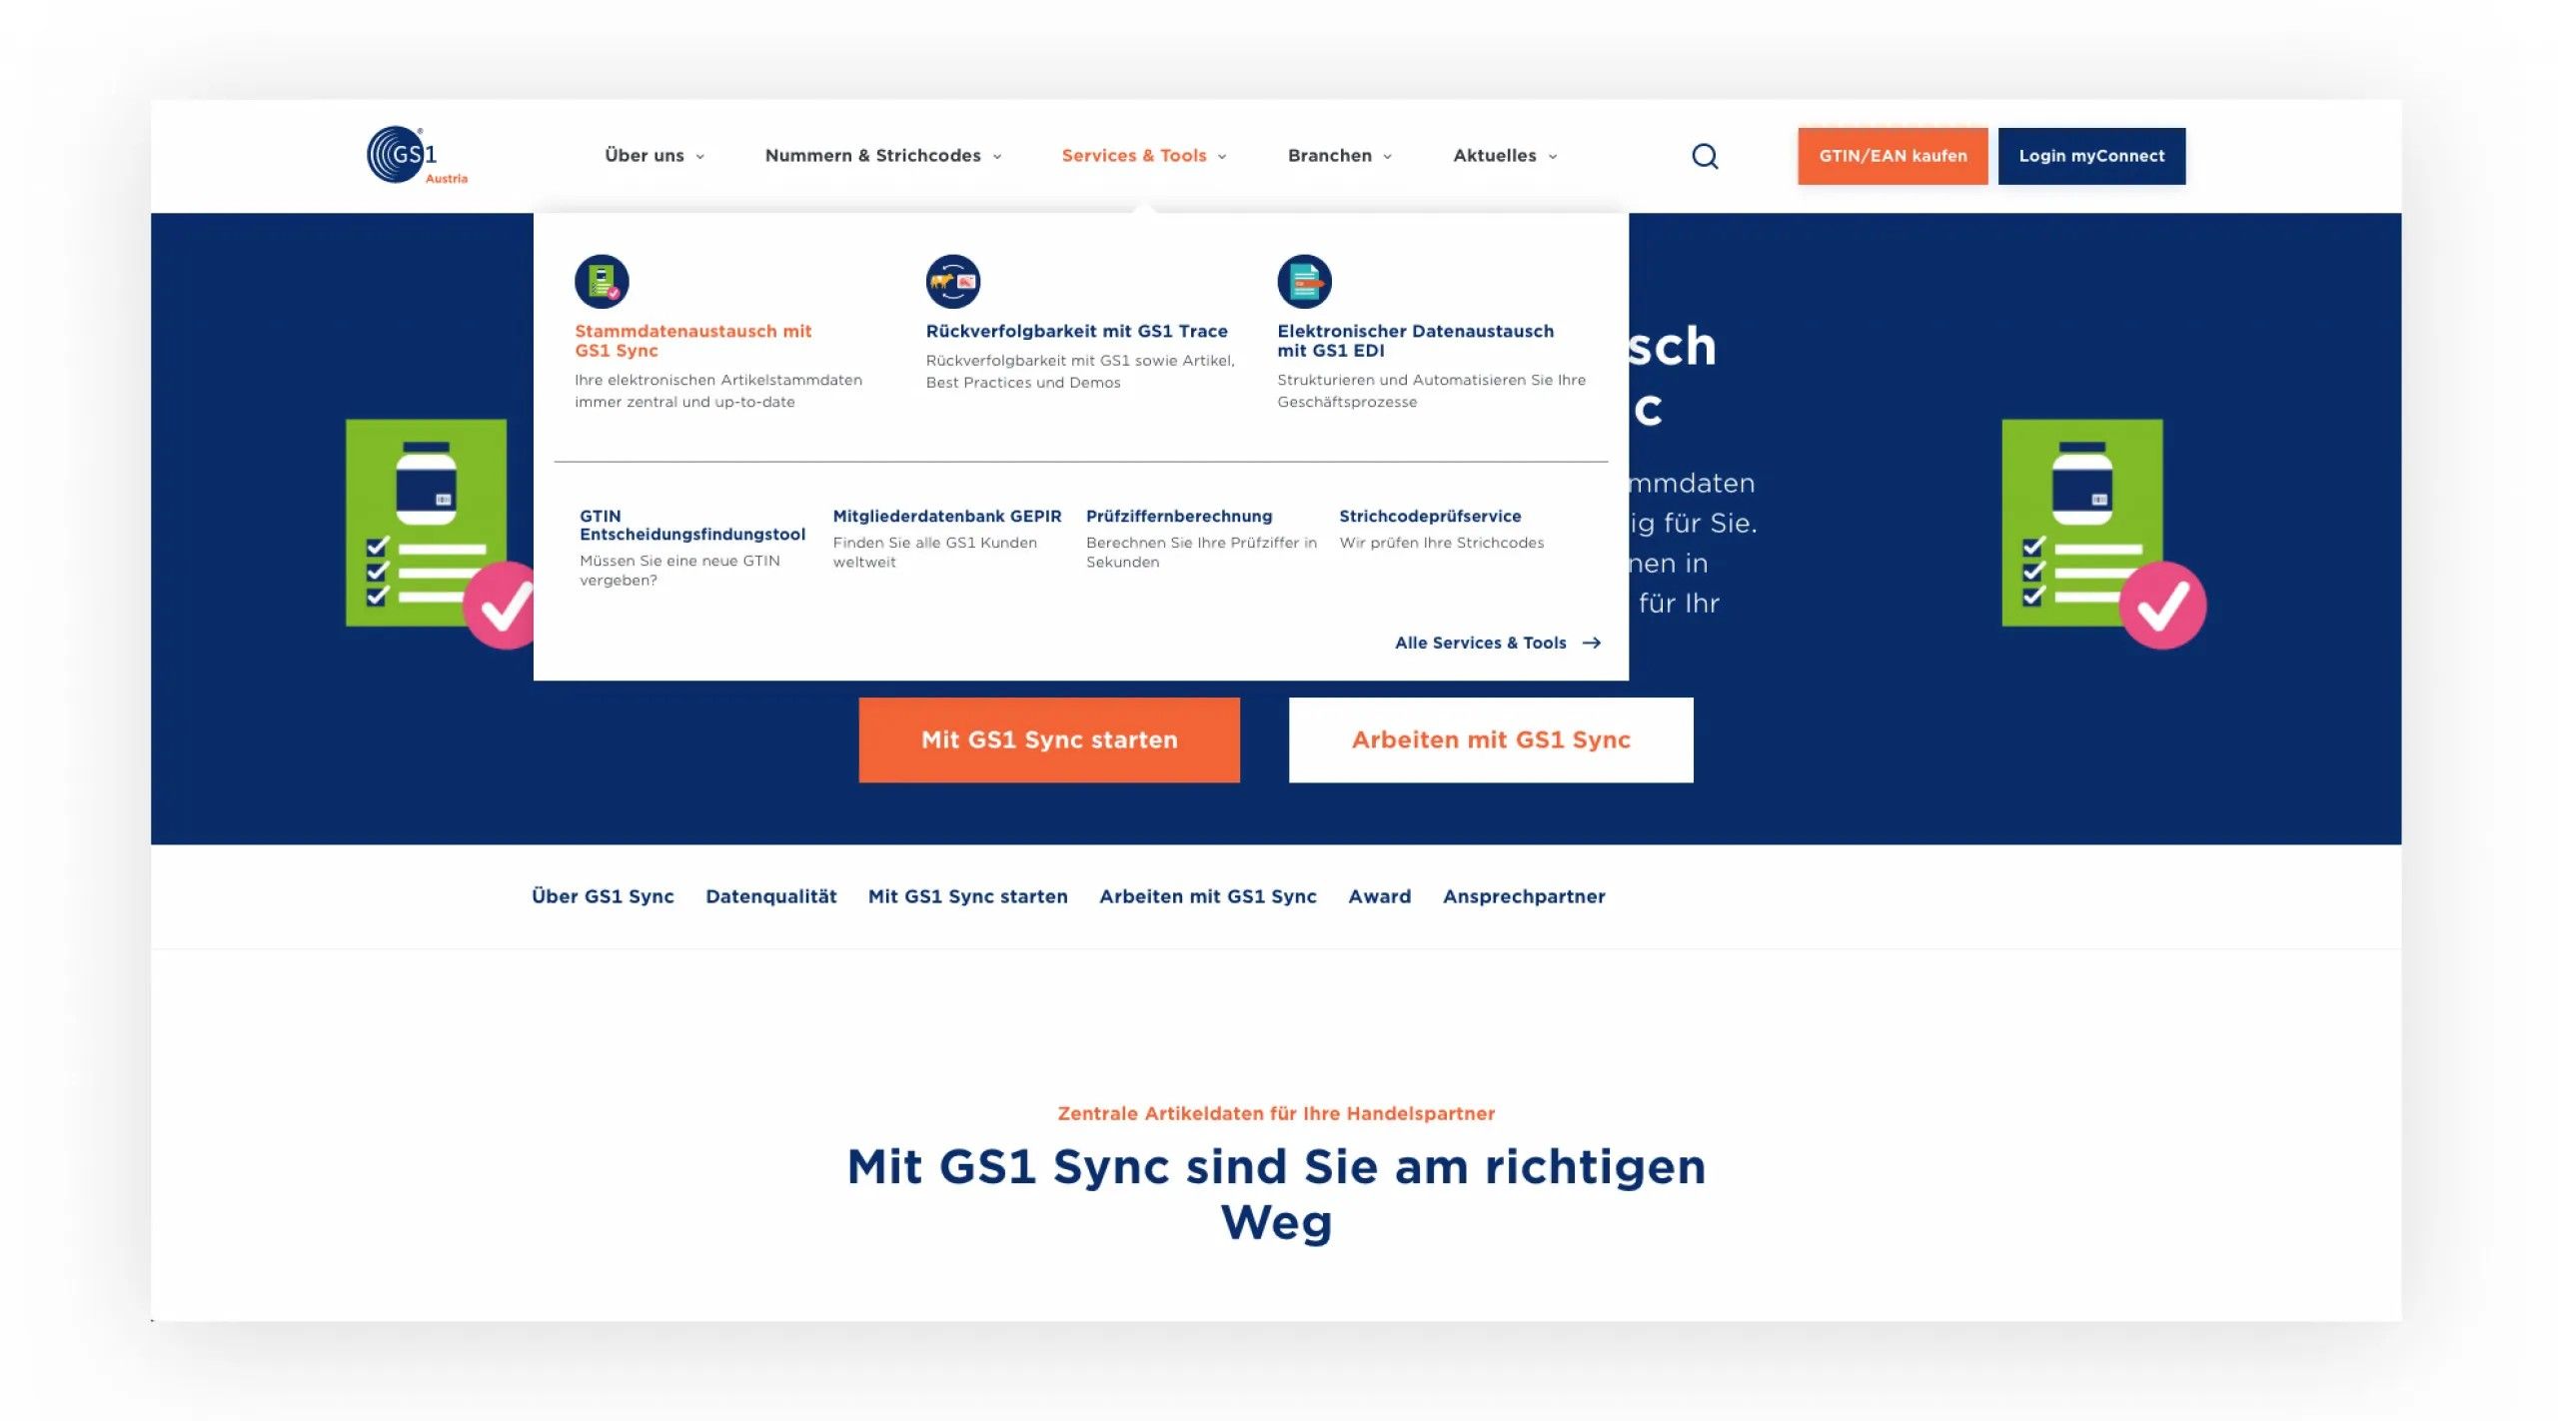The width and height of the screenshot is (2558, 1421).
Task: Open the Prüfziffernberechnung tool link
Action: click(1178, 517)
